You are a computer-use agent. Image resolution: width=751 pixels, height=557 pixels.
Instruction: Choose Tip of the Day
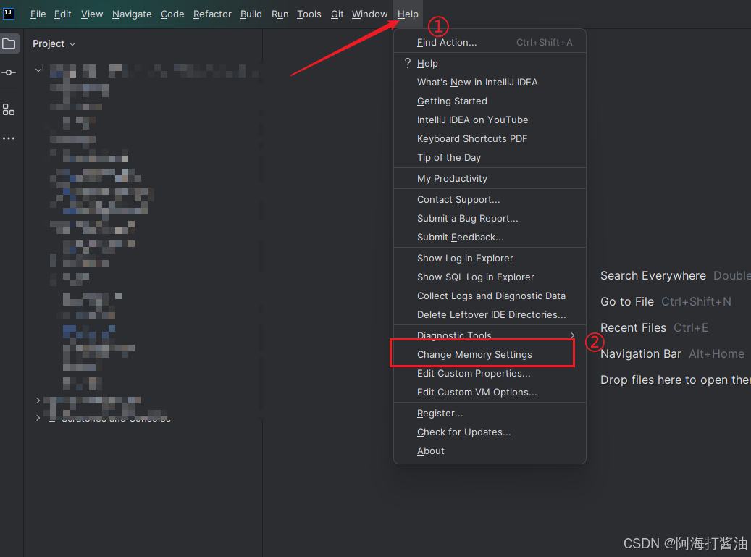click(x=490, y=158)
